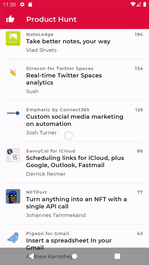Open recent apps via square button
The height and width of the screenshot is (265, 149).
(x=117, y=256)
